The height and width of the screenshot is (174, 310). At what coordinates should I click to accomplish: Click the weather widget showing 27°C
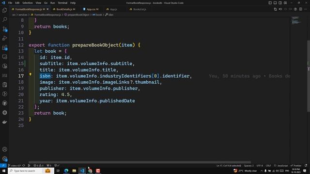pos(245,171)
